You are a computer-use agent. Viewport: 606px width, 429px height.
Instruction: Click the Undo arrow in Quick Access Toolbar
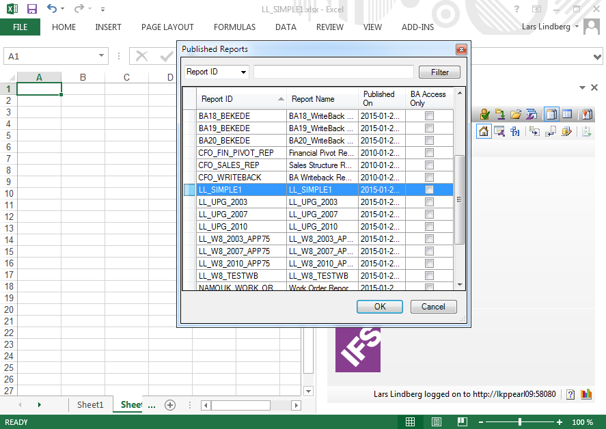coord(52,8)
